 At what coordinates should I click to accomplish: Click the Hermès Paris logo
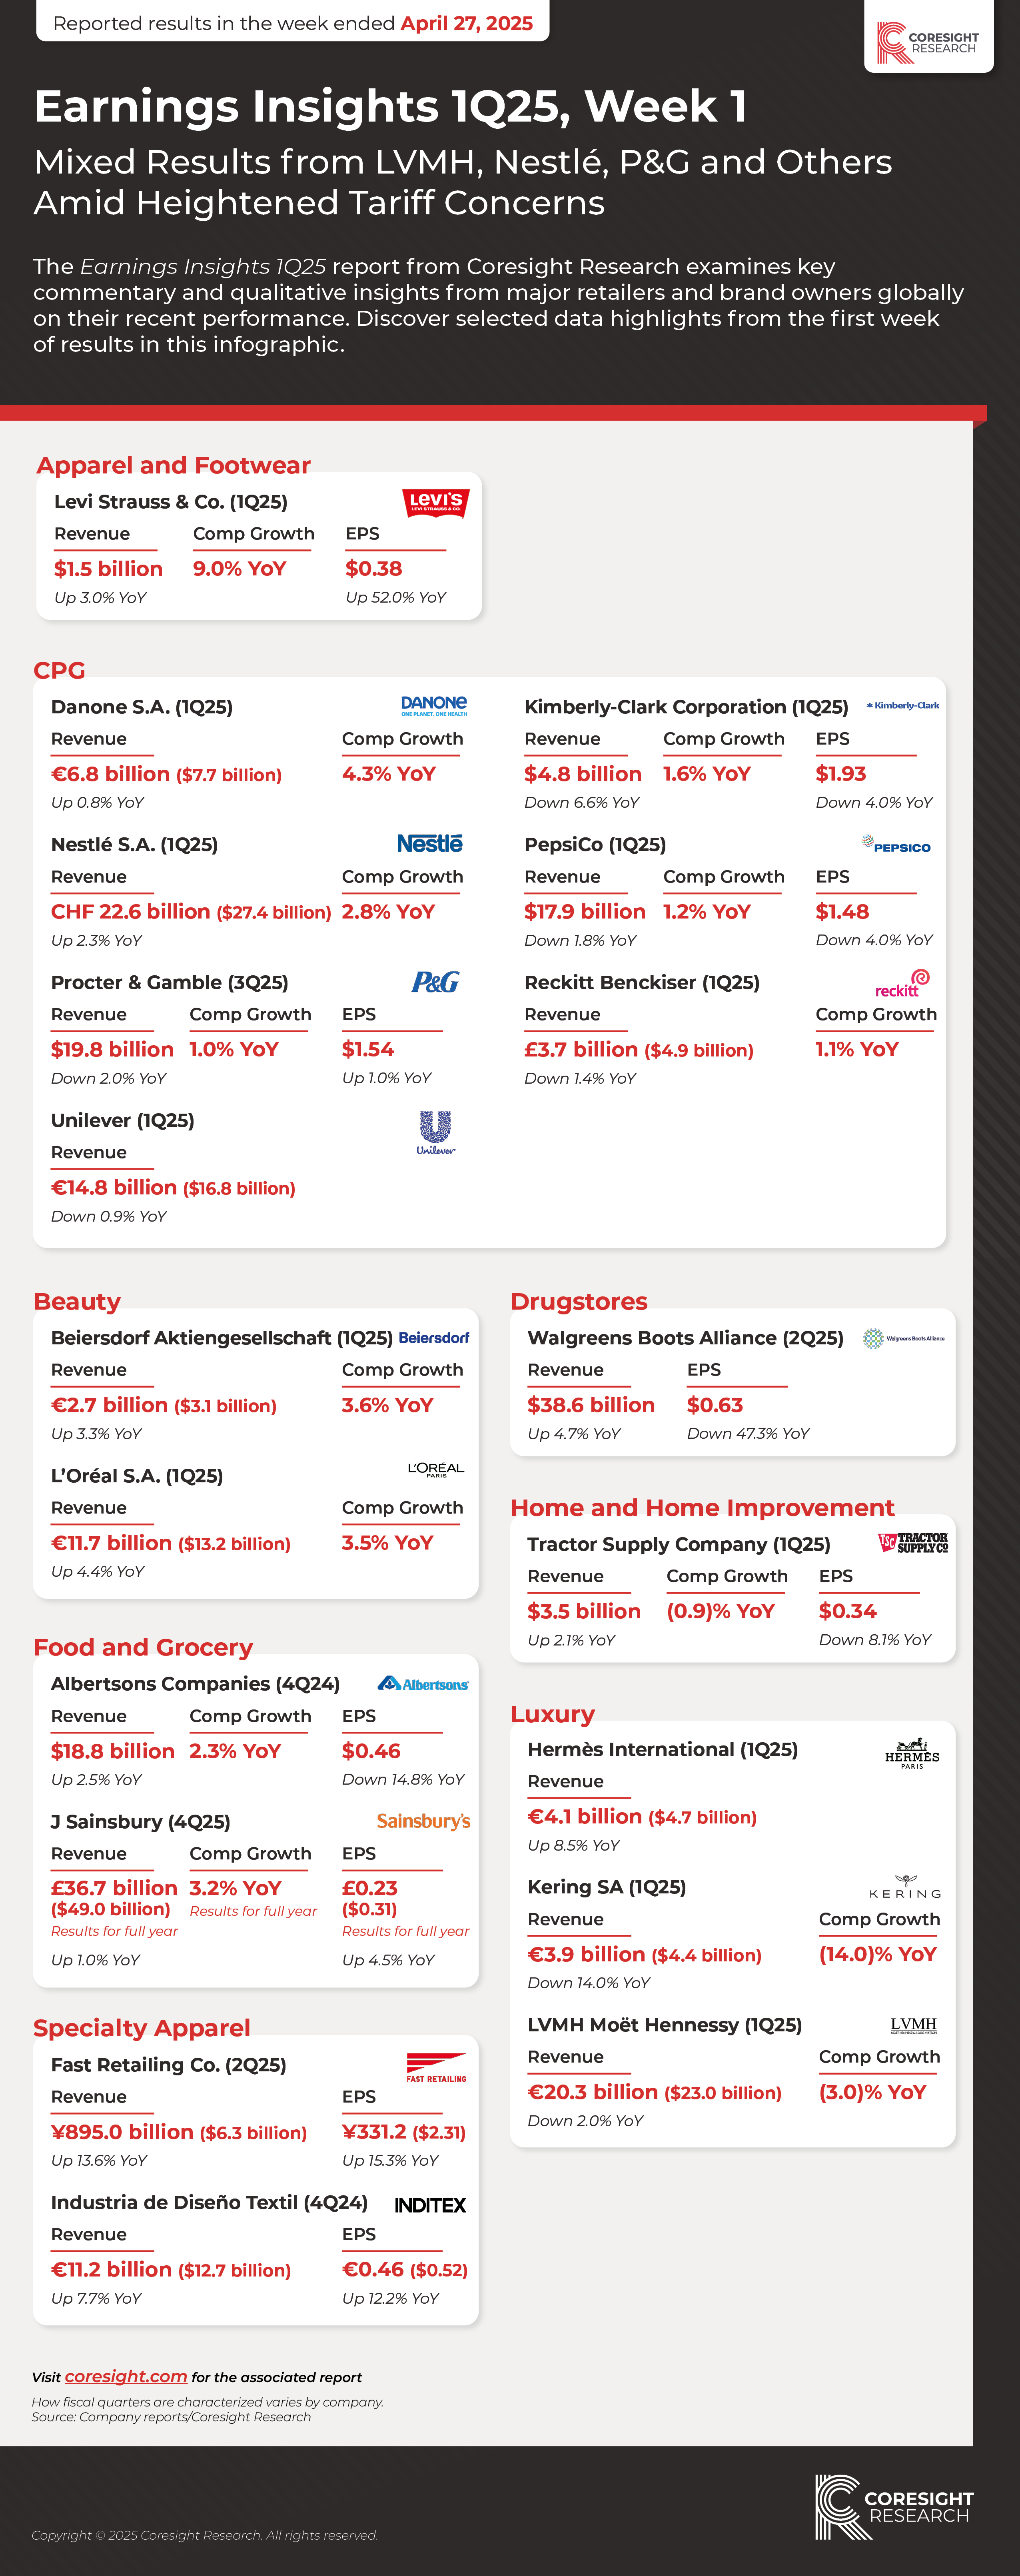[912, 1753]
